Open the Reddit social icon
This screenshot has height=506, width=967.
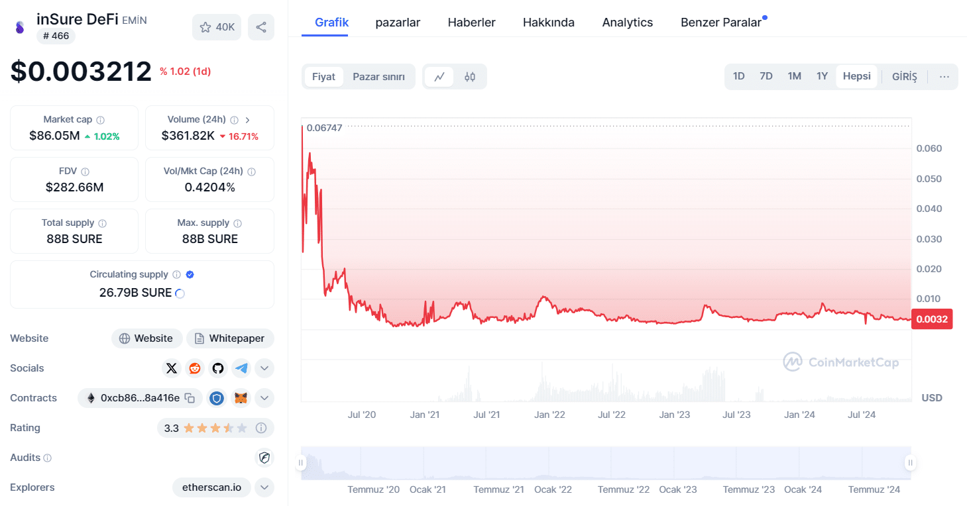tap(195, 368)
